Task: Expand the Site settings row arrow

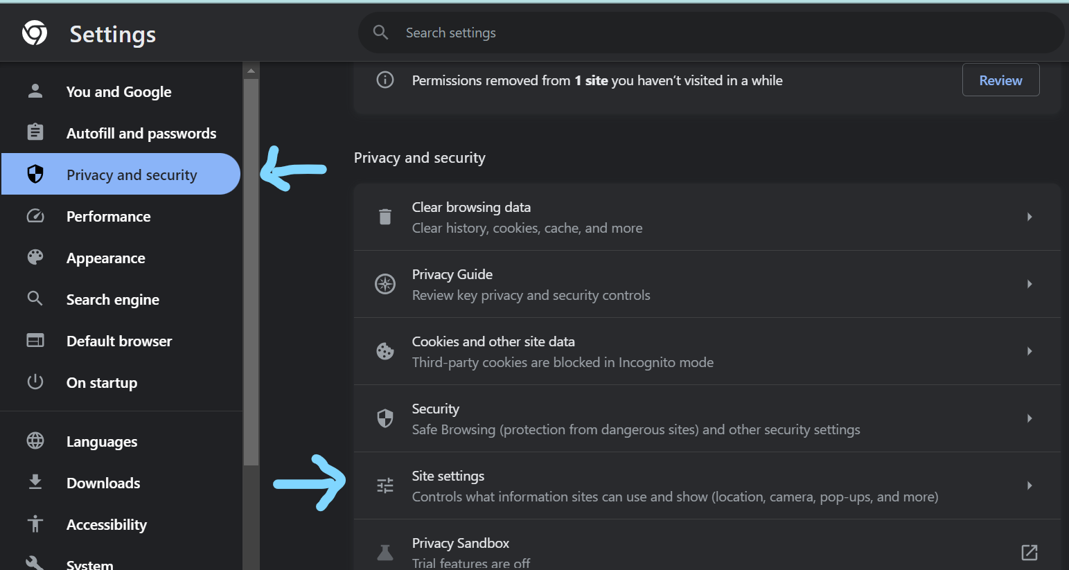Action: point(1030,486)
